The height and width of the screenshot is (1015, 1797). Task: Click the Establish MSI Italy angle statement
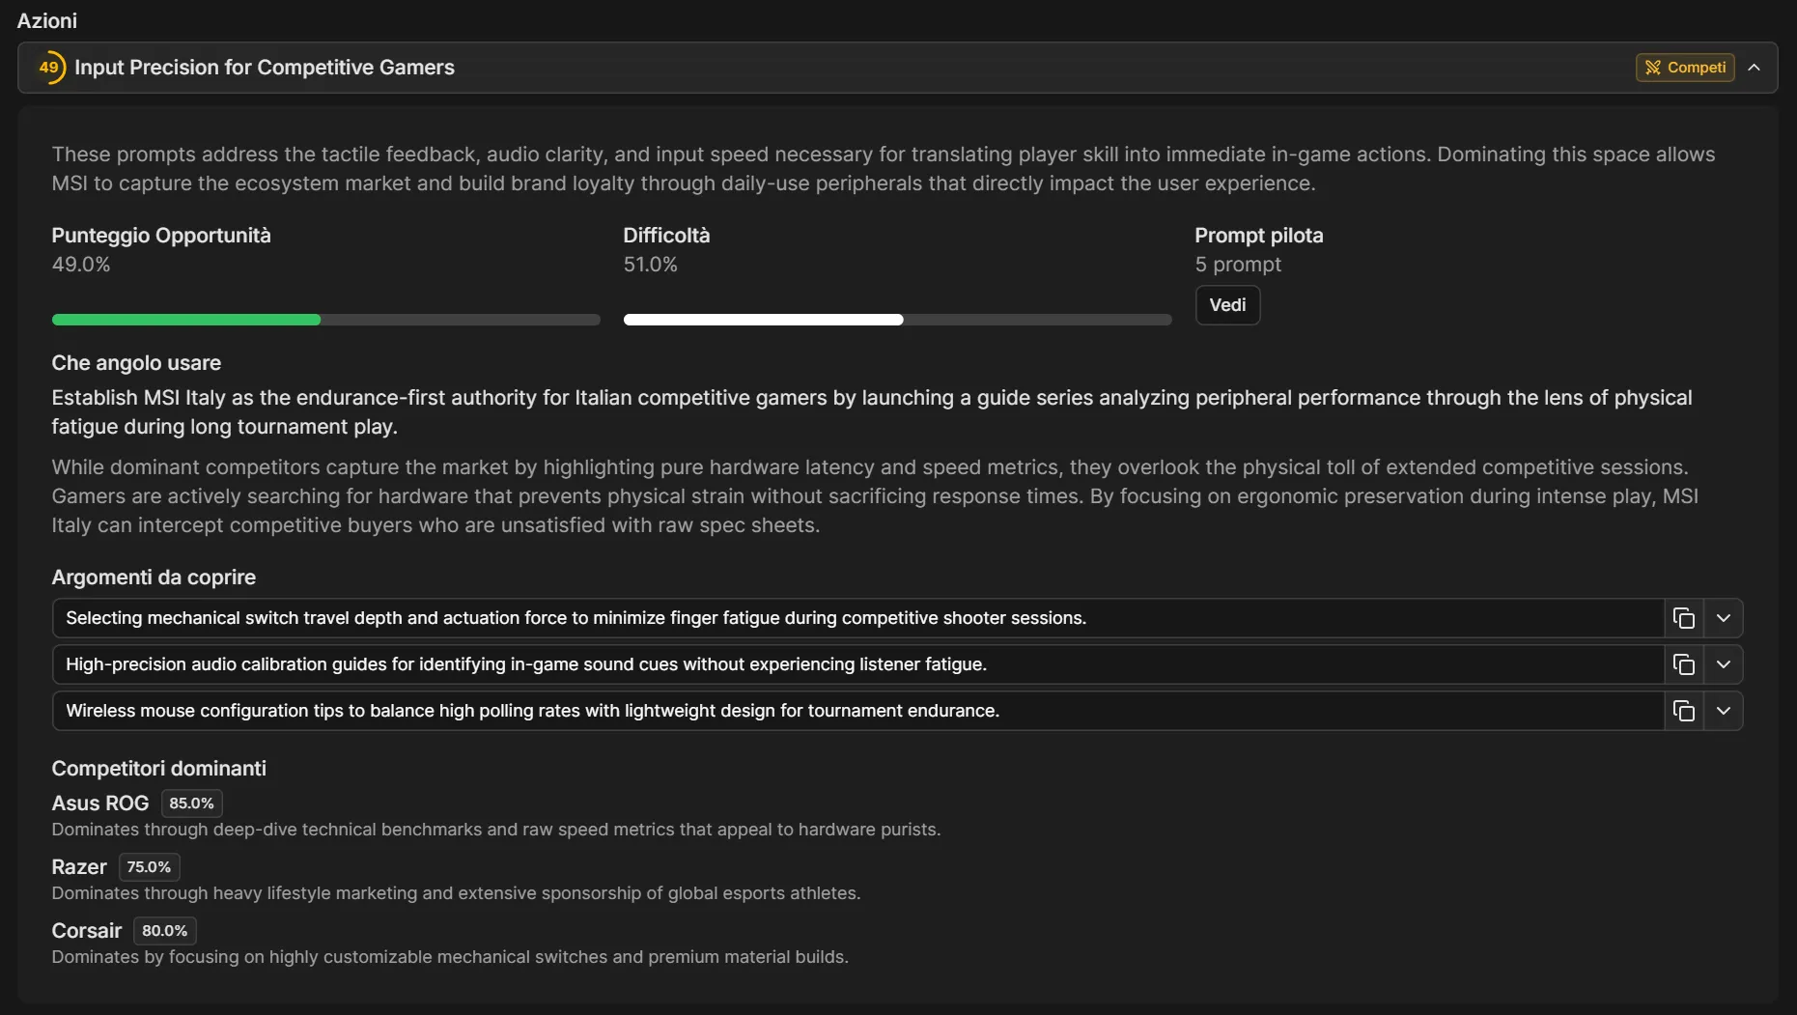pos(872,412)
